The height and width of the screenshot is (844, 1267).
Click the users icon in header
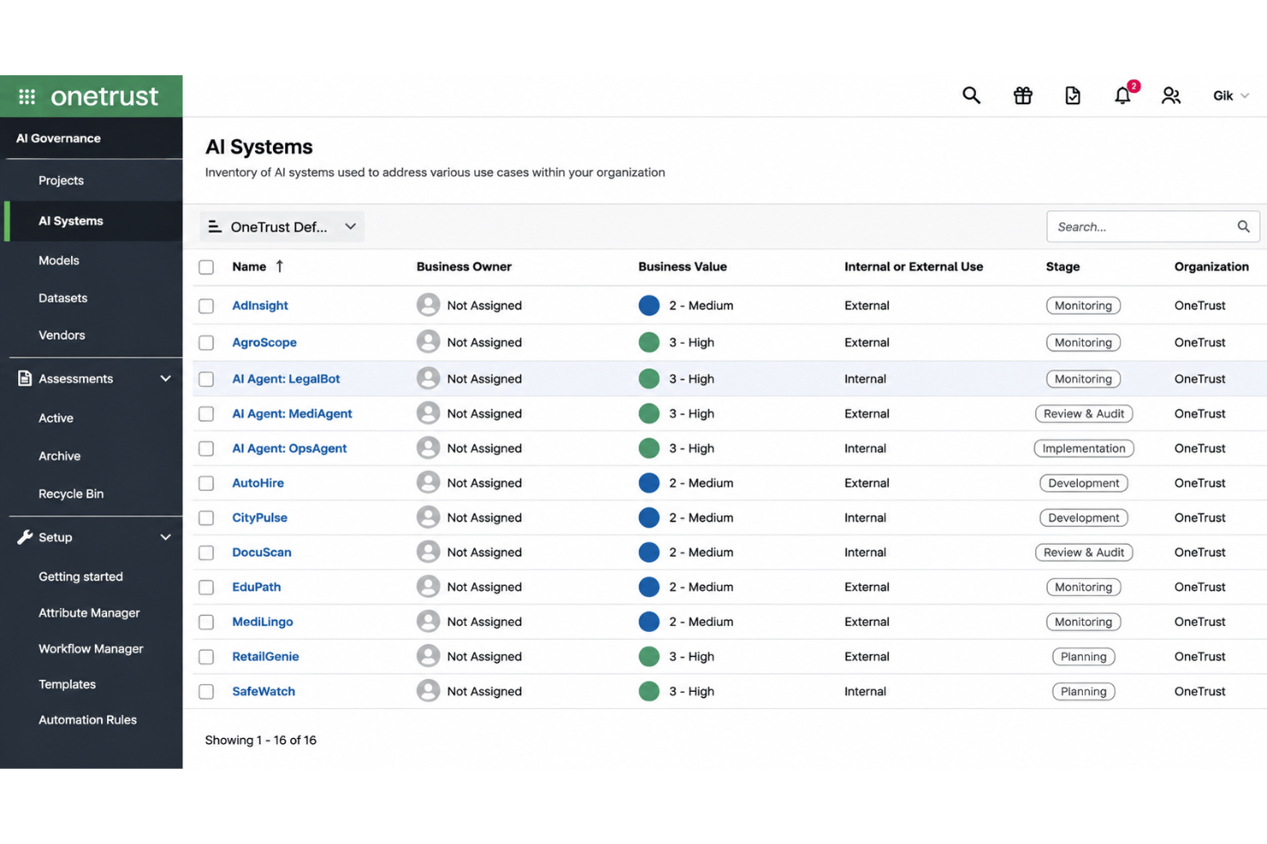[1171, 96]
